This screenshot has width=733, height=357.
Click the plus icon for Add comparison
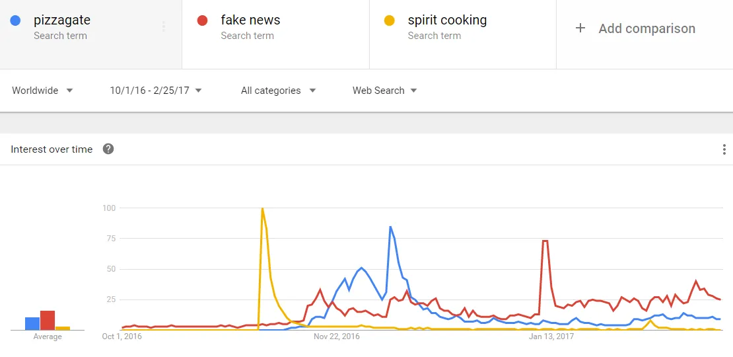580,28
